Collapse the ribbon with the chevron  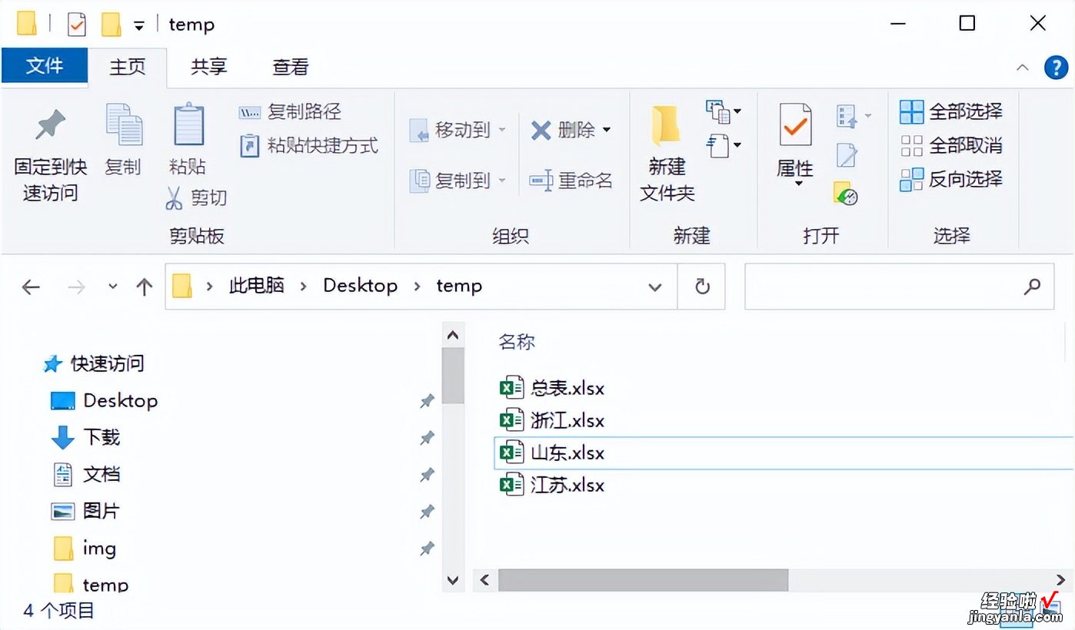(x=1023, y=68)
